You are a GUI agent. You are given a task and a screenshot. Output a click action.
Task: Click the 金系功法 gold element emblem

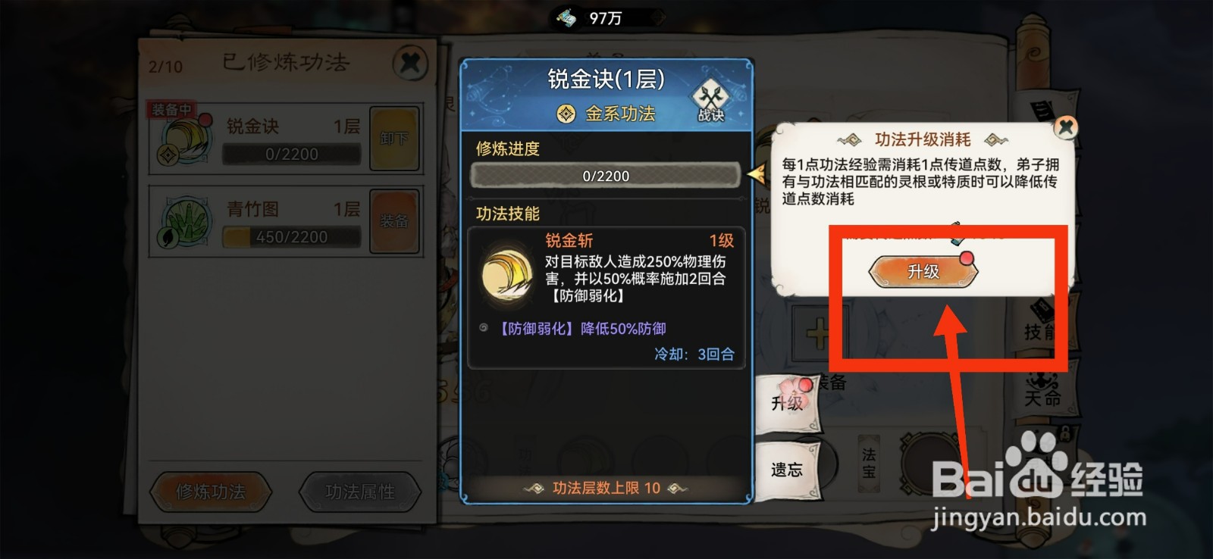click(566, 114)
